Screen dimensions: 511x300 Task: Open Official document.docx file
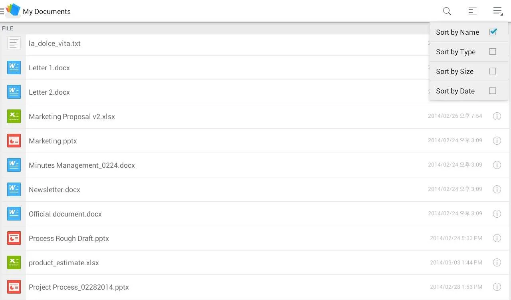point(255,214)
